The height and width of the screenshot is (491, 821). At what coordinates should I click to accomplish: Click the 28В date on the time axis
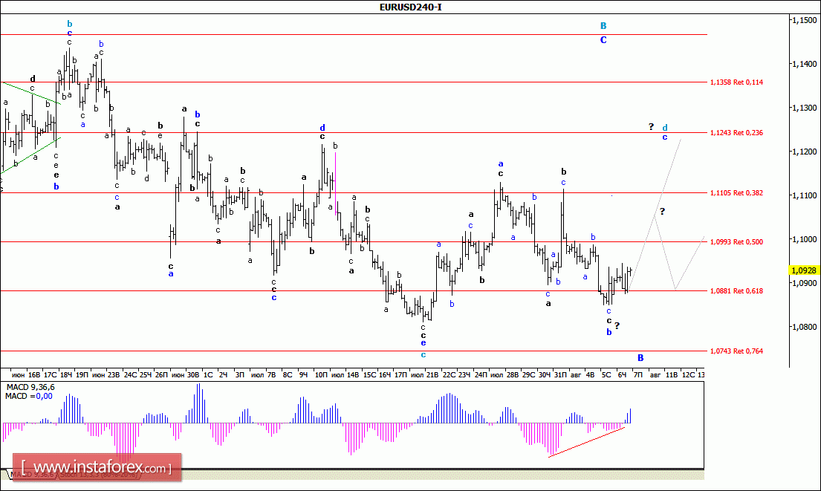(x=513, y=375)
